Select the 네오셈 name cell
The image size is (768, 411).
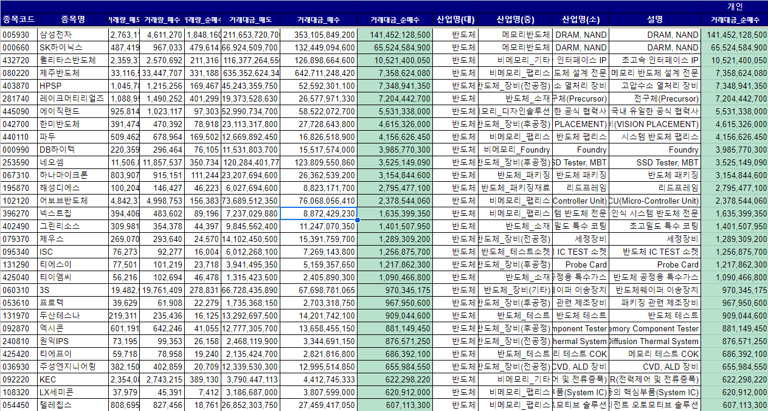point(73,162)
